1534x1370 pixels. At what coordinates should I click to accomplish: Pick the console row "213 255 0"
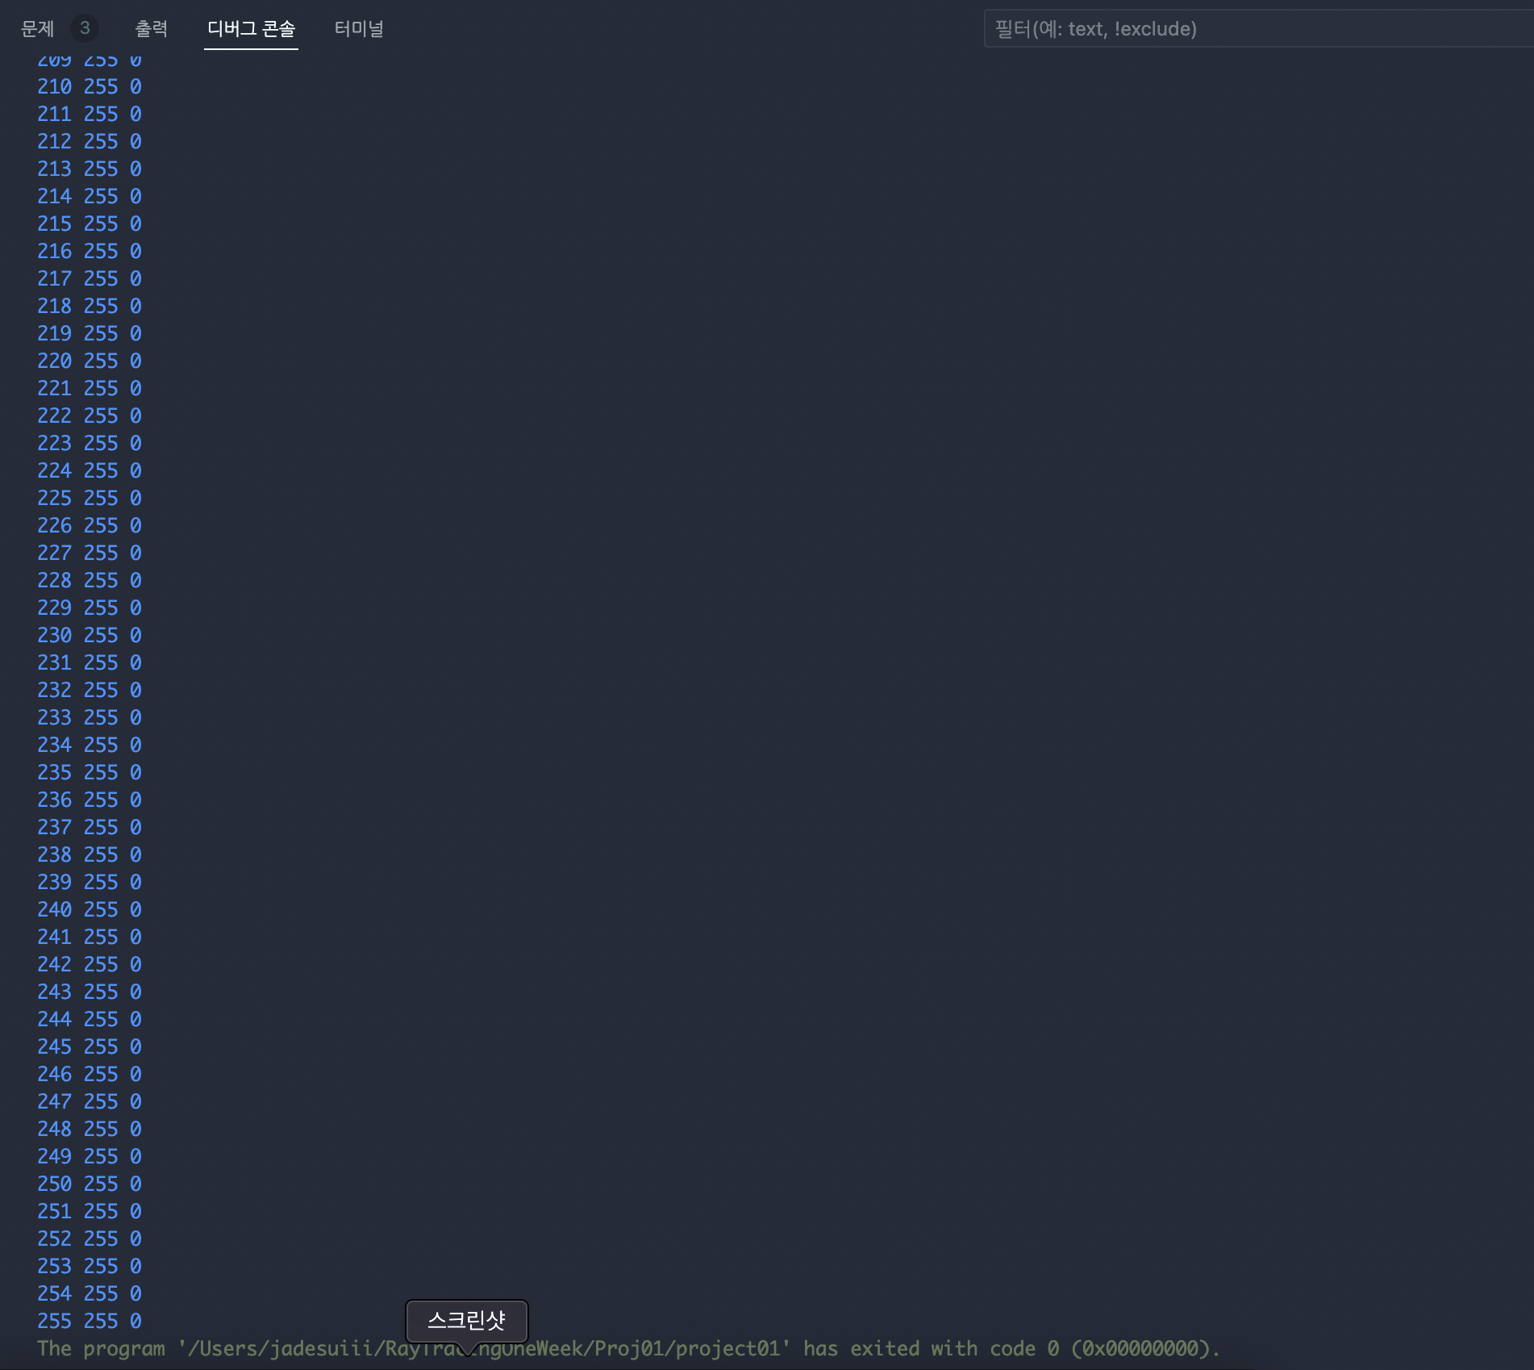90,169
